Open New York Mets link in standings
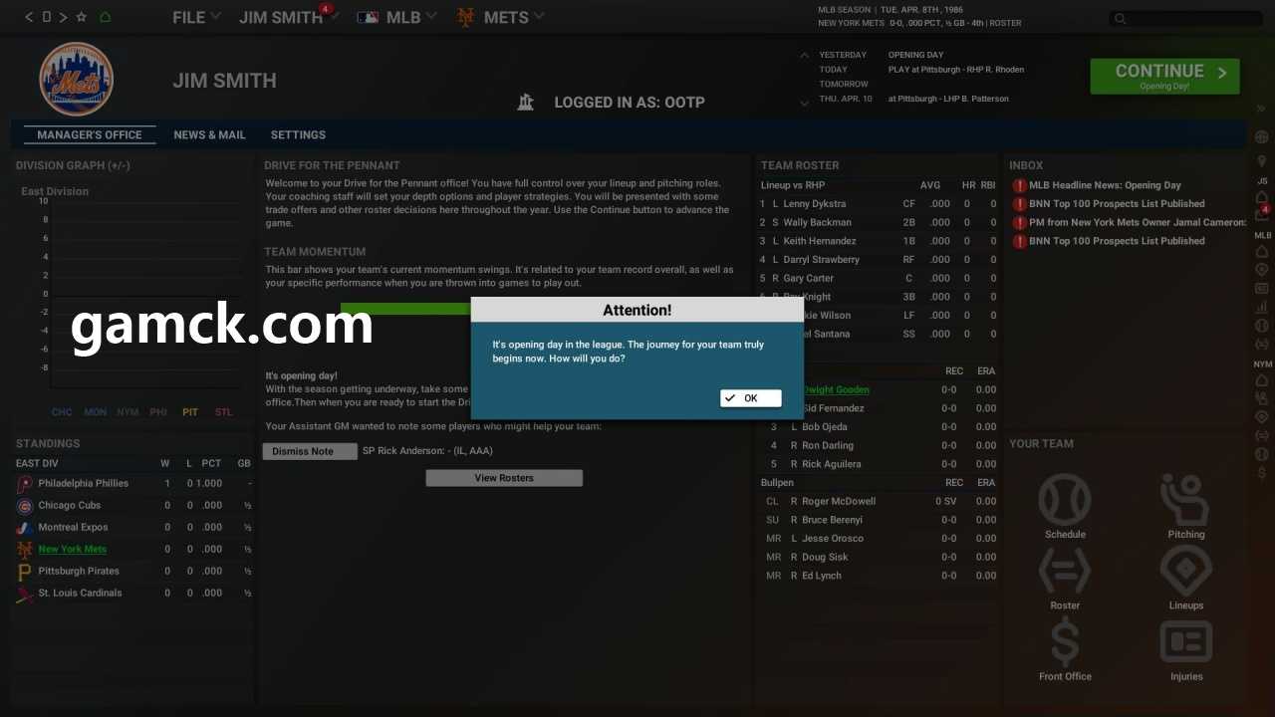The width and height of the screenshot is (1275, 717). [x=73, y=550]
